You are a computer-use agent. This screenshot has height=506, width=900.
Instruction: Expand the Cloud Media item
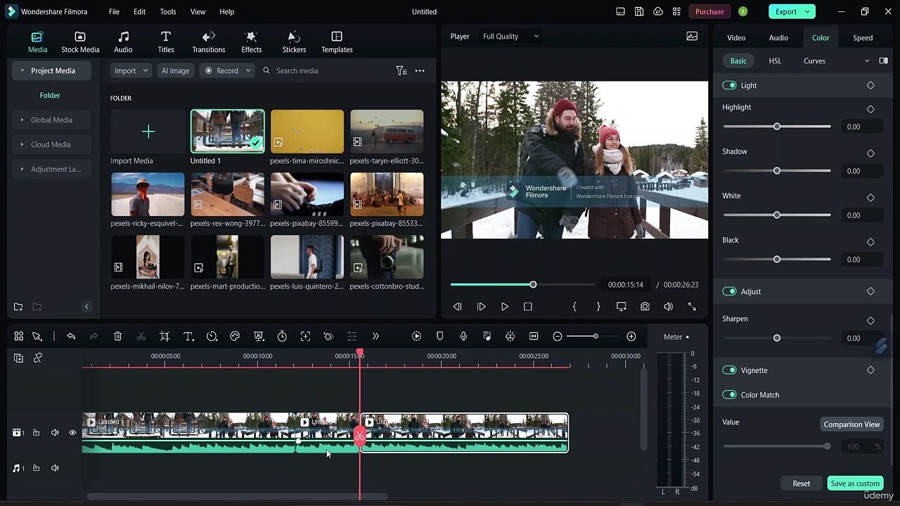click(x=22, y=144)
